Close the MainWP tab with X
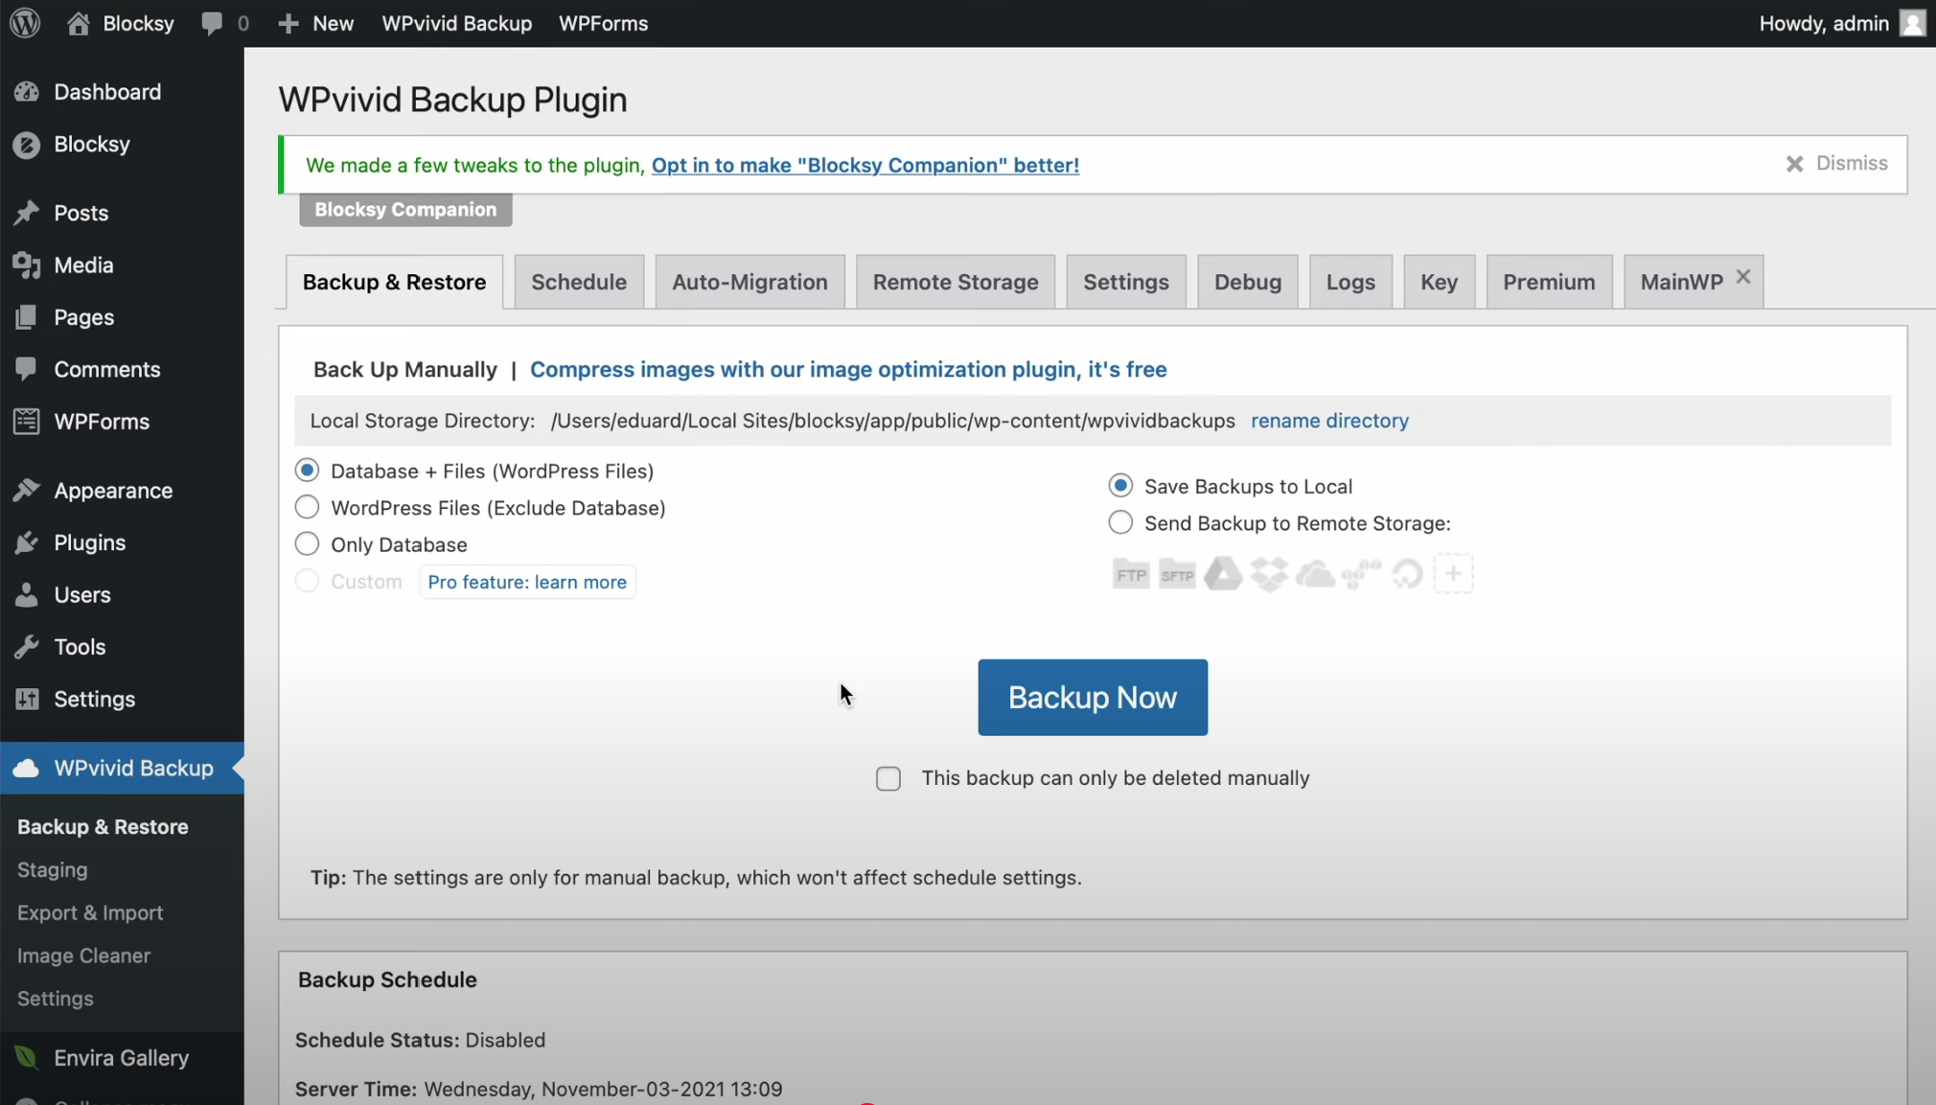The height and width of the screenshot is (1105, 1936). coord(1743,276)
